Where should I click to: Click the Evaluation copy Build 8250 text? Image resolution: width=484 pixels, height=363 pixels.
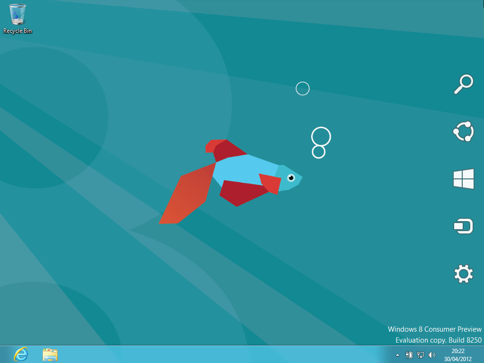pos(438,340)
